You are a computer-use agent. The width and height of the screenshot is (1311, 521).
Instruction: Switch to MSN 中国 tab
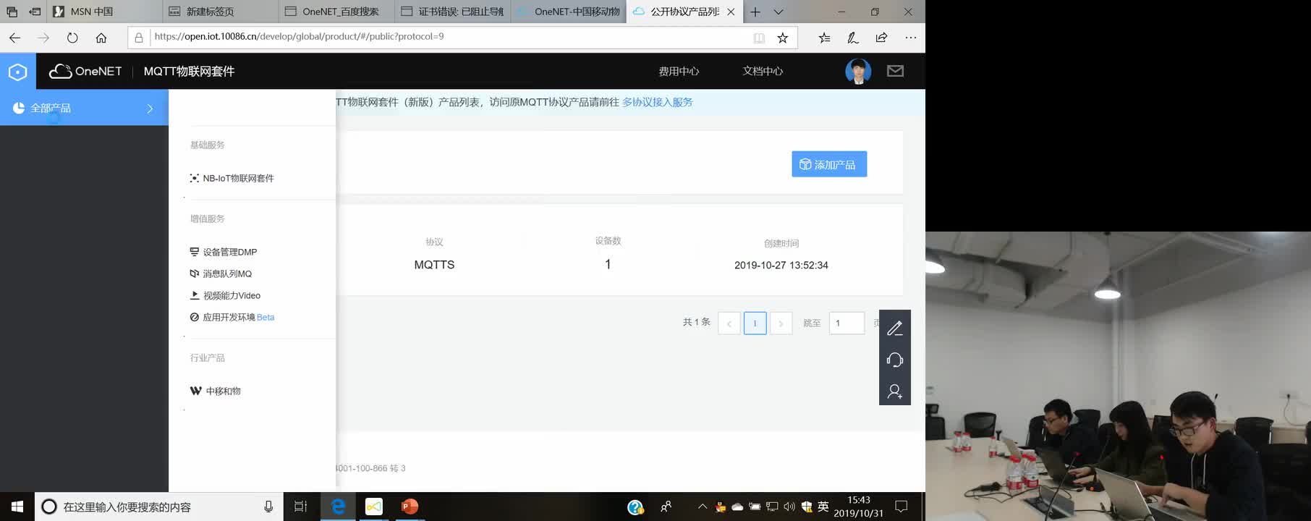104,12
